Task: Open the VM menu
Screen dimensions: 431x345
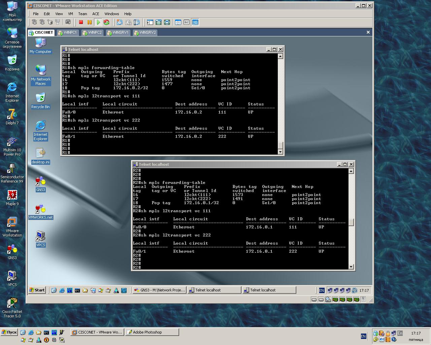Action: (70, 14)
